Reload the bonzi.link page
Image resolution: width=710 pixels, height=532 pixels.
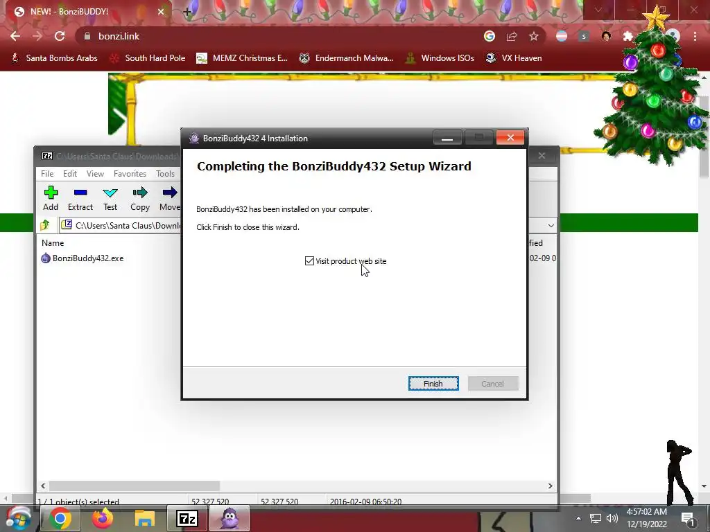tap(60, 36)
